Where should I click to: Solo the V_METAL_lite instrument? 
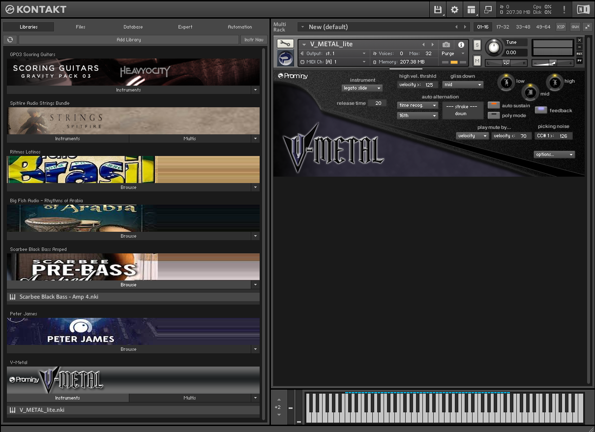[x=476, y=45]
